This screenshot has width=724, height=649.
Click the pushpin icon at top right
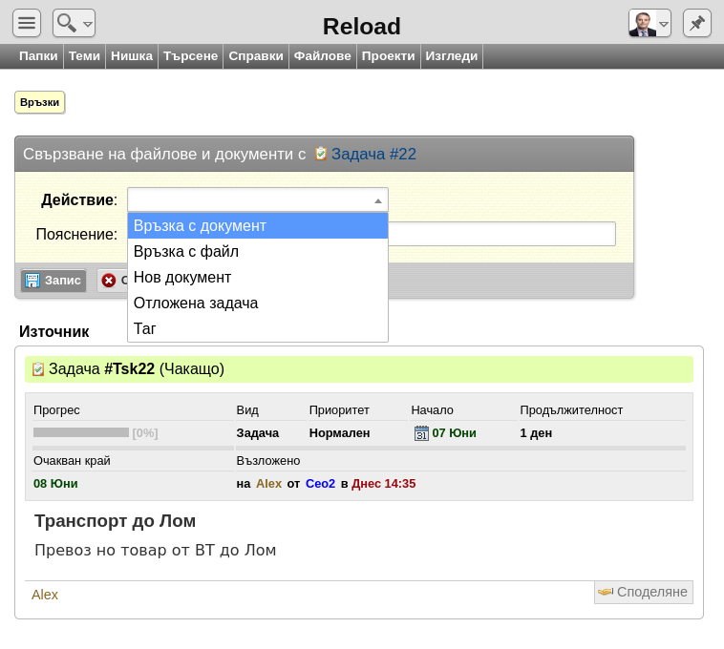click(696, 23)
